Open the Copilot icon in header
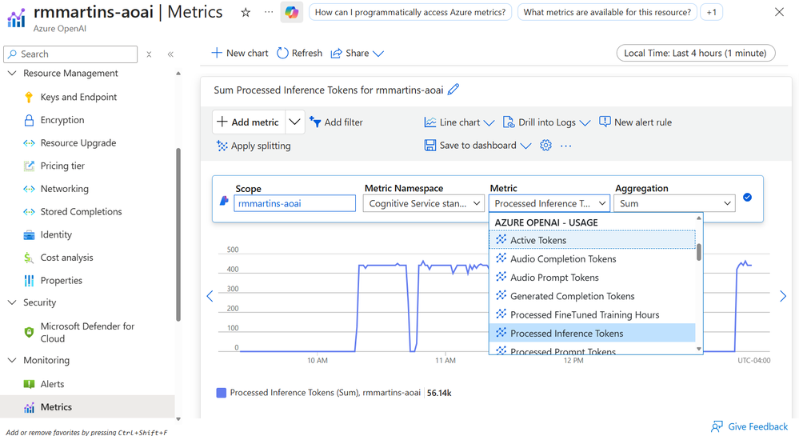This screenshot has width=799, height=436. [291, 13]
